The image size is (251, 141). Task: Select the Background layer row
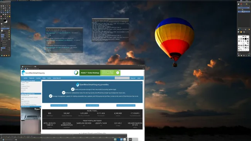click(x=244, y=12)
